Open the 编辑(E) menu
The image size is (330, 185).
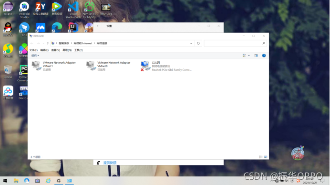pos(44,50)
